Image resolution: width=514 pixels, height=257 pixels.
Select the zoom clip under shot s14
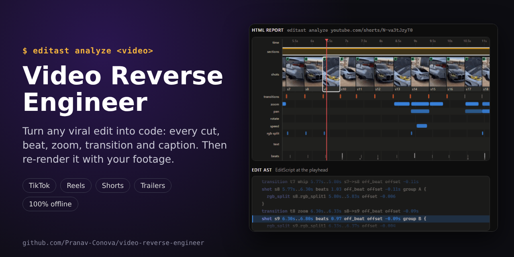tap(420, 104)
